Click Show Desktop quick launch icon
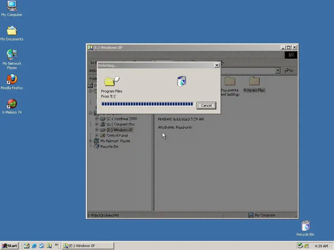Viewport: 334px width, 250px height. (27, 246)
